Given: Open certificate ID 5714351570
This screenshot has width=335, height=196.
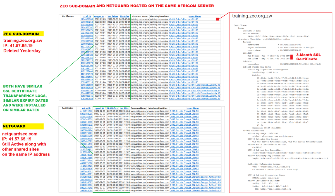Looking at the screenshot, I should coord(87,117).
